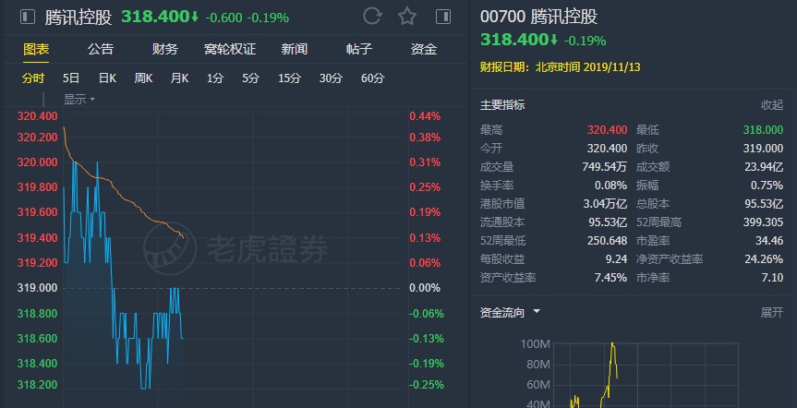Image resolution: width=797 pixels, height=408 pixels.
Task: Switch to the 新闻 tab
Action: 295,49
